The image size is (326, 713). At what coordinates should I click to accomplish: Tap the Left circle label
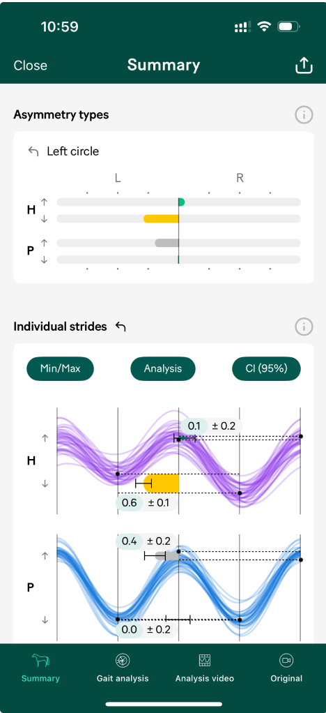[72, 151]
